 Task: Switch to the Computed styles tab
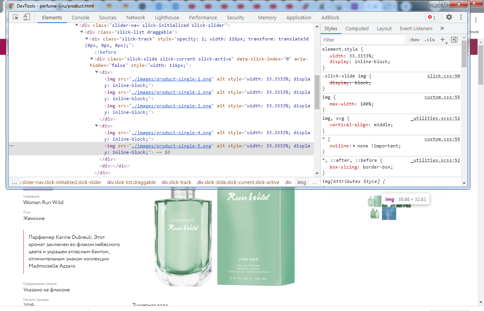point(357,28)
